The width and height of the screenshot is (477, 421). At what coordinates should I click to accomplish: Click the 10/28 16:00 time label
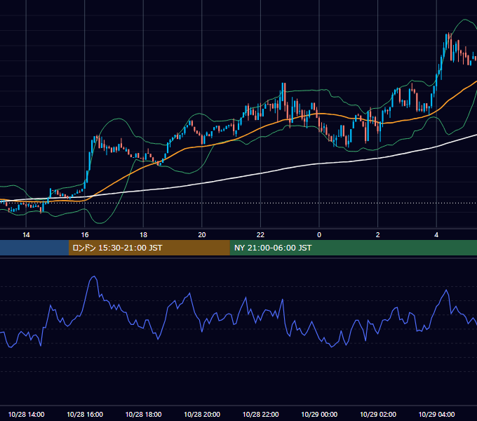(85, 414)
